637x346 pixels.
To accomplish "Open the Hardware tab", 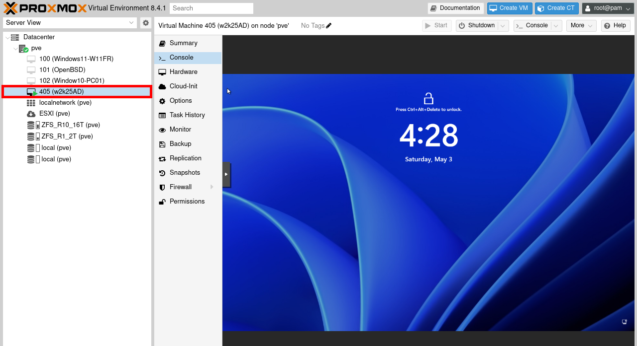I will click(x=183, y=71).
